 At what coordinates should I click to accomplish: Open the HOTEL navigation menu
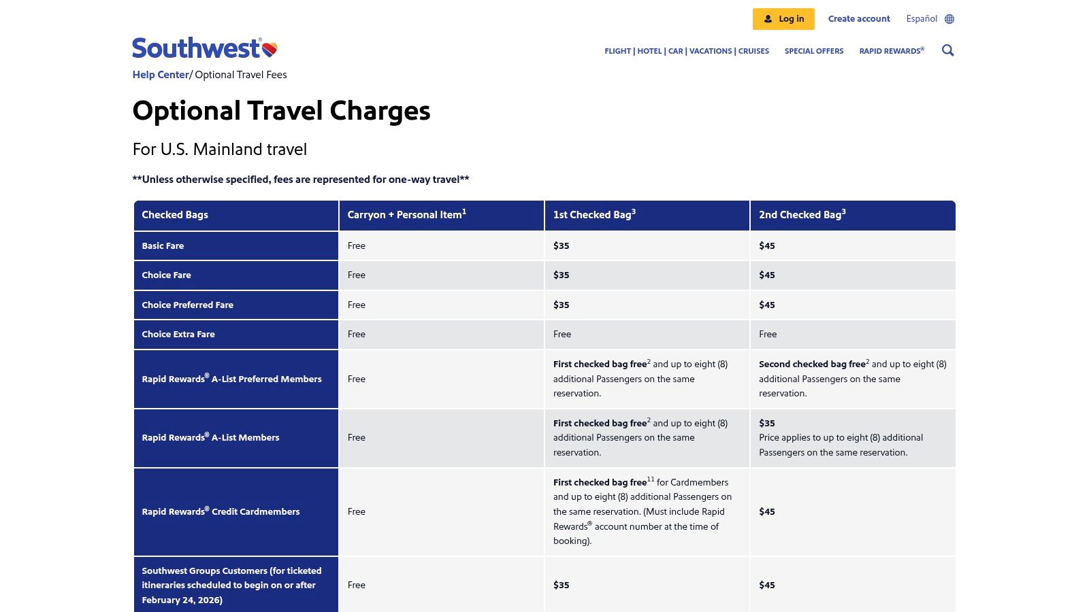point(649,50)
